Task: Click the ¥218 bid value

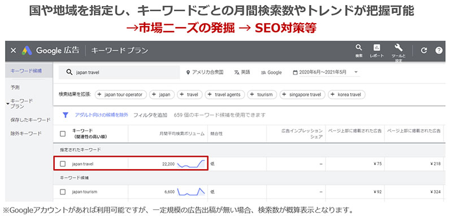Action: 435,164
